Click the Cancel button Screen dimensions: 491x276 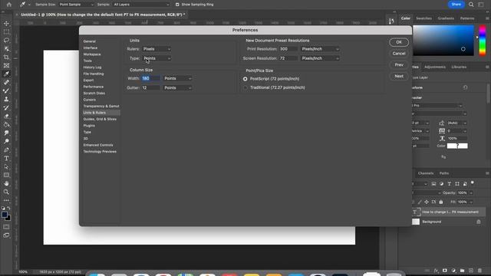tap(399, 54)
